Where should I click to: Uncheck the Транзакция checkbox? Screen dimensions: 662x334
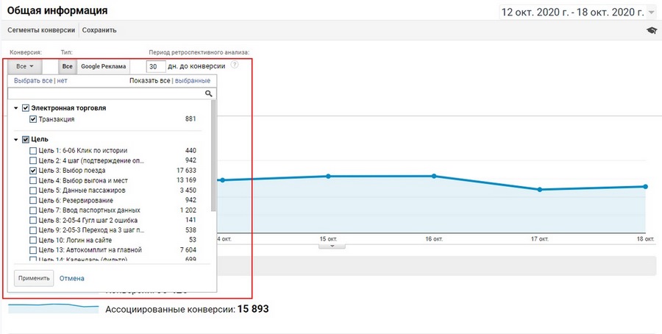[33, 119]
